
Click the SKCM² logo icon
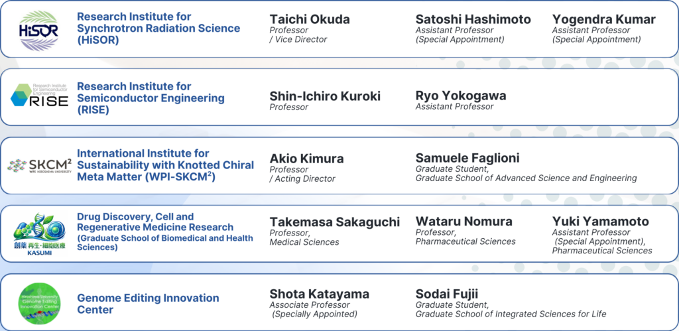pos(38,165)
